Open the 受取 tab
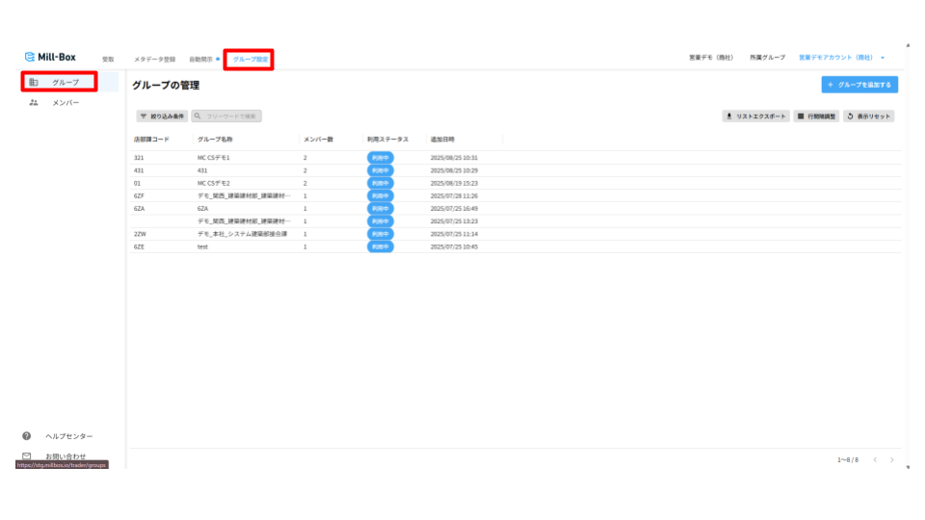The image size is (925, 520). coord(108,60)
